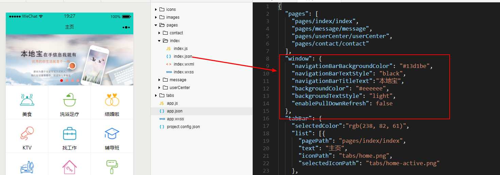
Task: Select app.json in the file tree
Action: [x=174, y=111]
